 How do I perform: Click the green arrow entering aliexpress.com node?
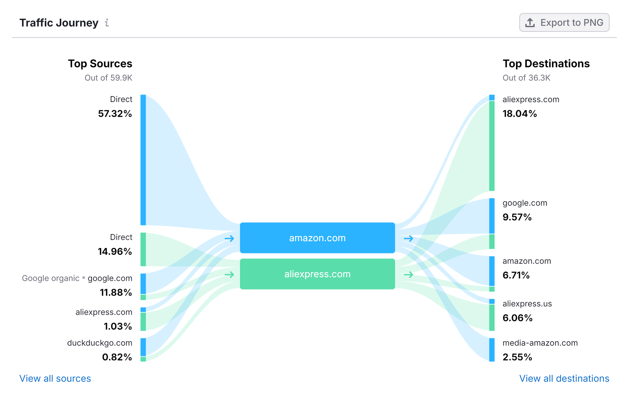[x=229, y=274]
